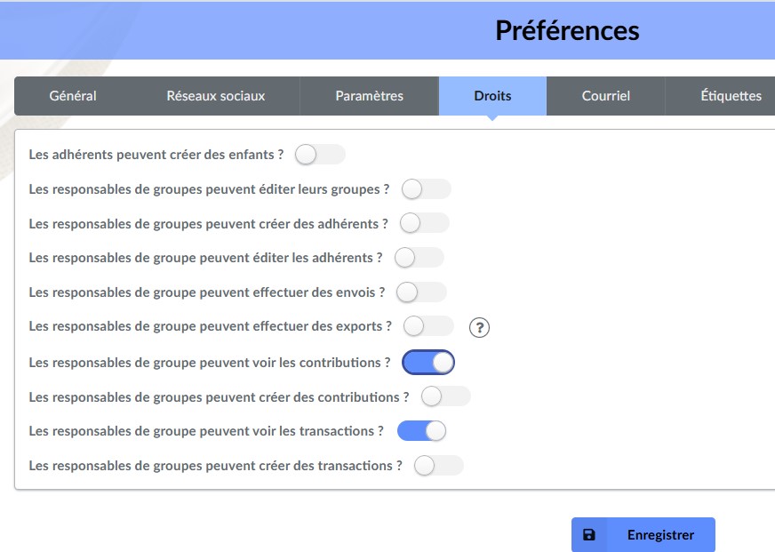This screenshot has height=552, width=775.
Task: Click the Enregistrer button
Action: [643, 535]
